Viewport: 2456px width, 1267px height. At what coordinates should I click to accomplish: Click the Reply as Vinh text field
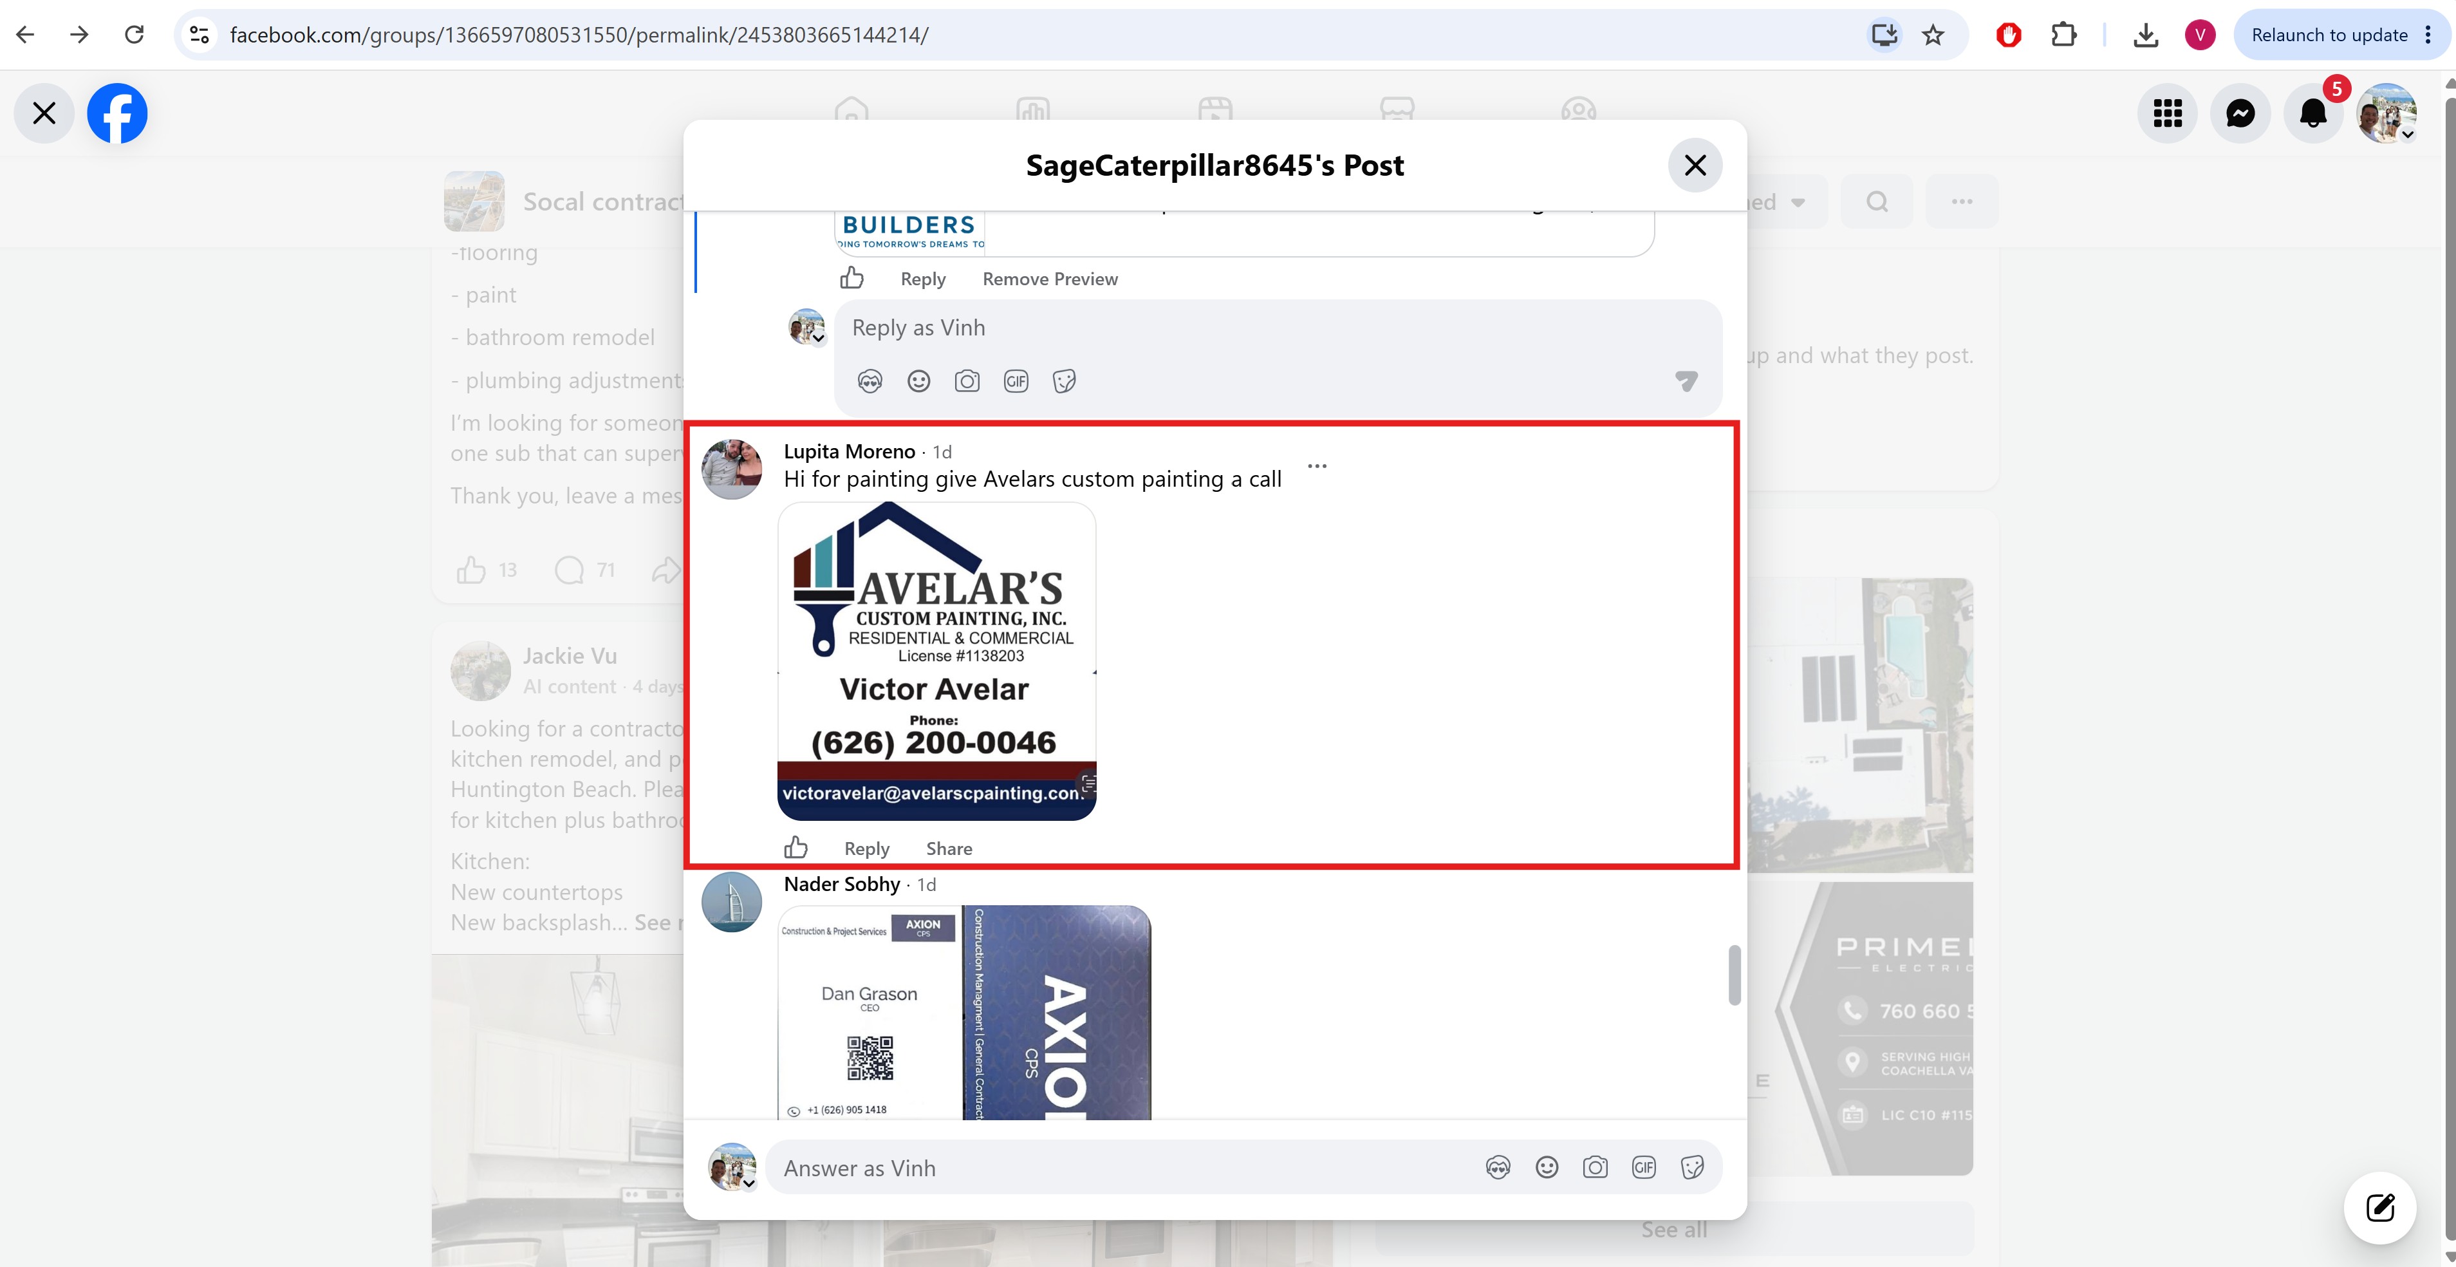(1278, 329)
